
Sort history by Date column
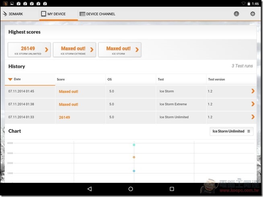coord(30,79)
